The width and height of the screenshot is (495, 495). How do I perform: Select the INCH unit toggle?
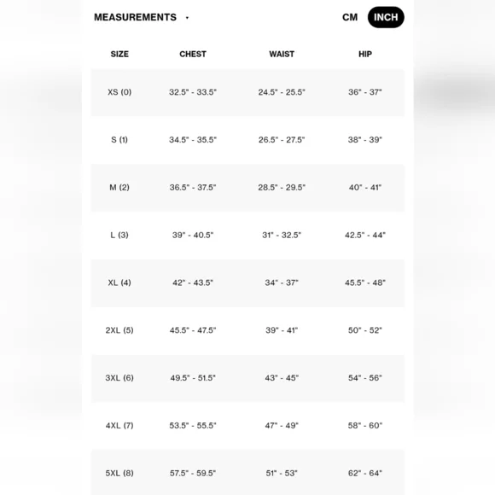click(386, 17)
